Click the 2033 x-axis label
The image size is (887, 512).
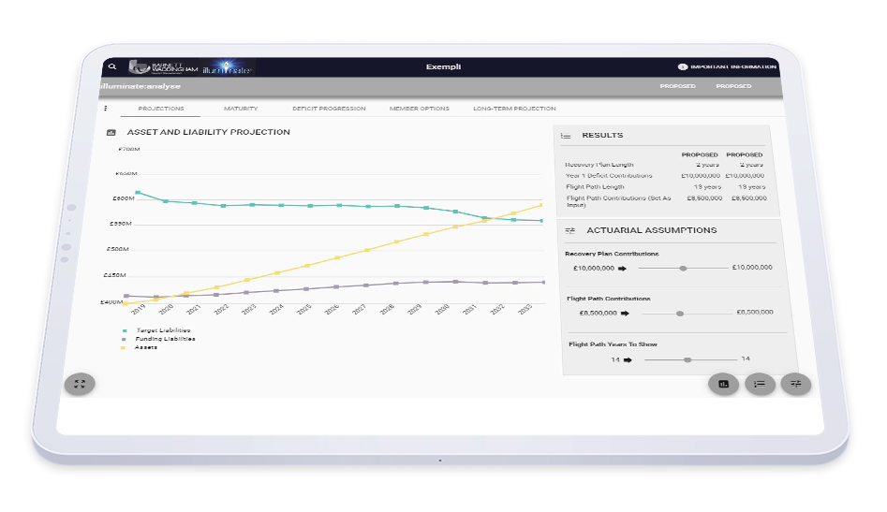[525, 309]
